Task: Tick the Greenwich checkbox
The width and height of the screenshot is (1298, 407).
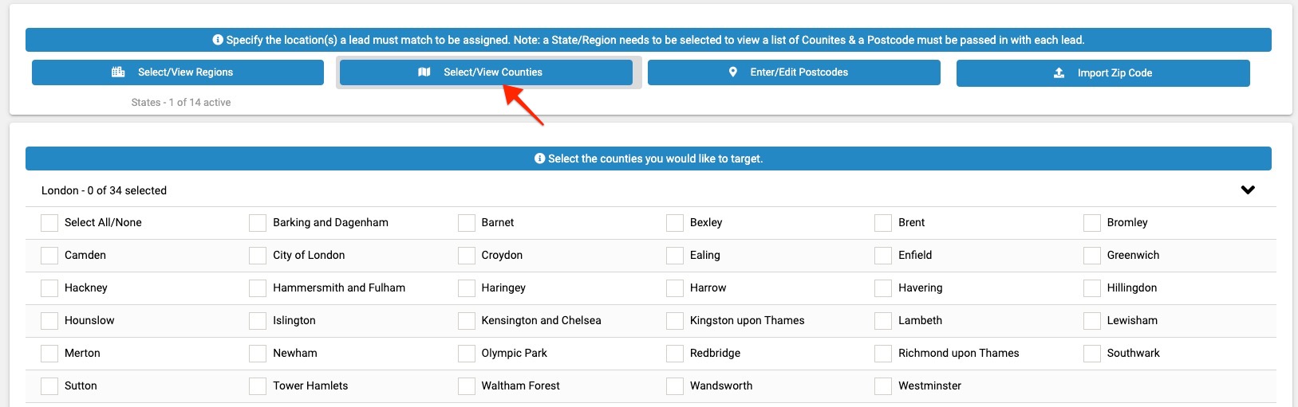Action: [x=1092, y=255]
